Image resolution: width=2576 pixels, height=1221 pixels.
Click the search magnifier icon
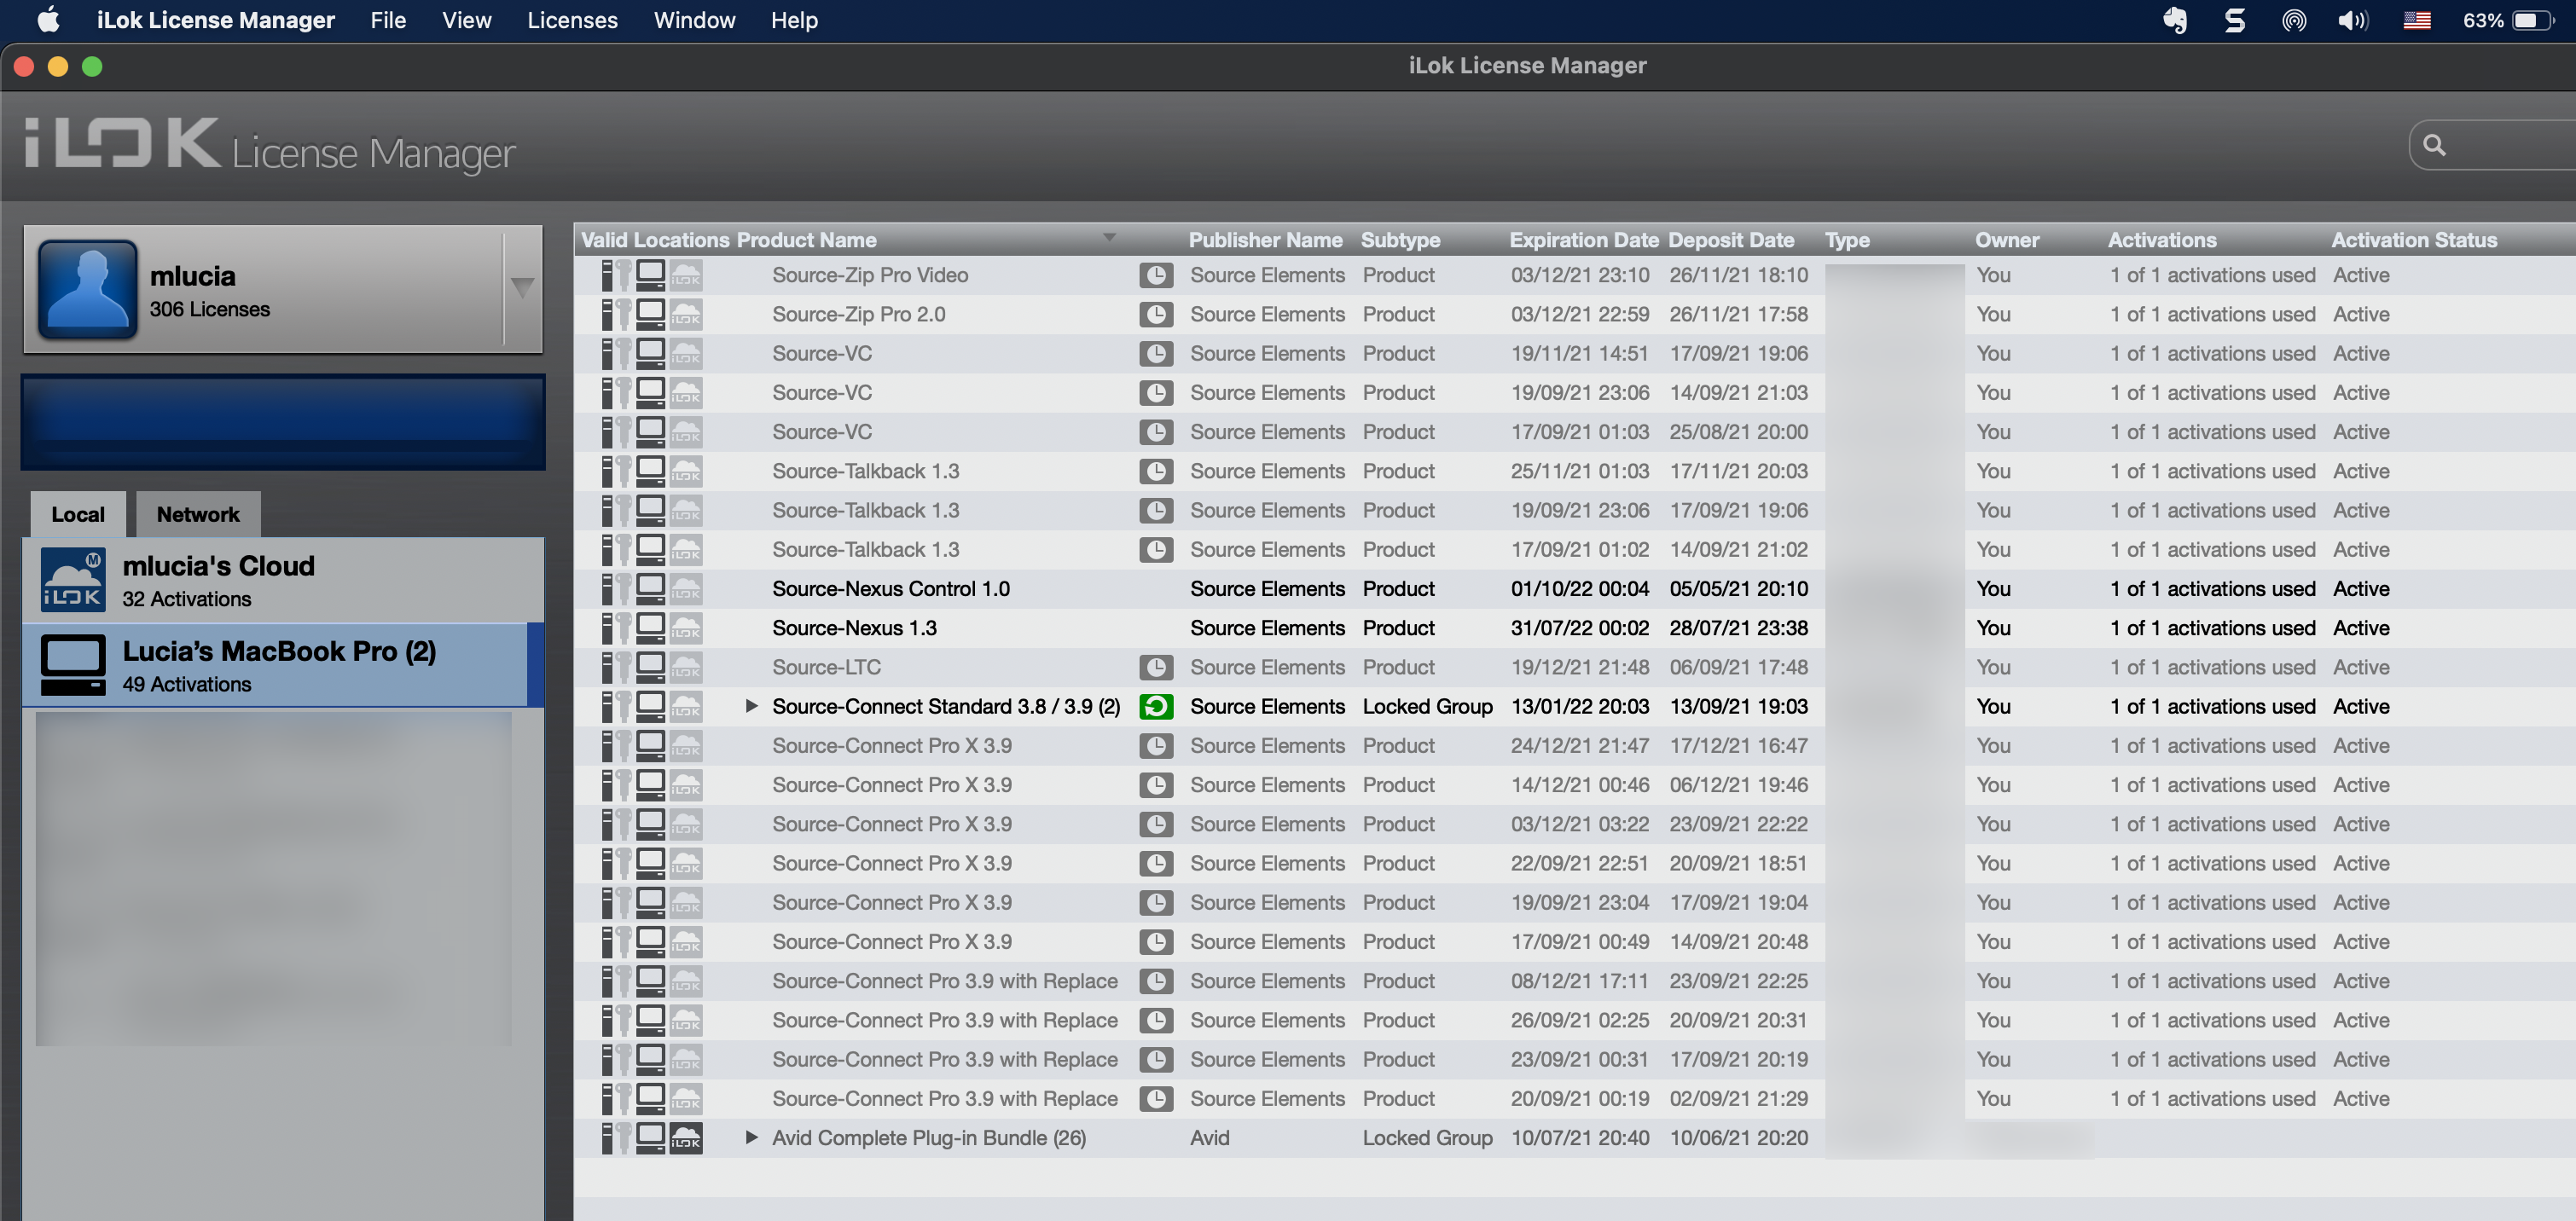point(2434,146)
